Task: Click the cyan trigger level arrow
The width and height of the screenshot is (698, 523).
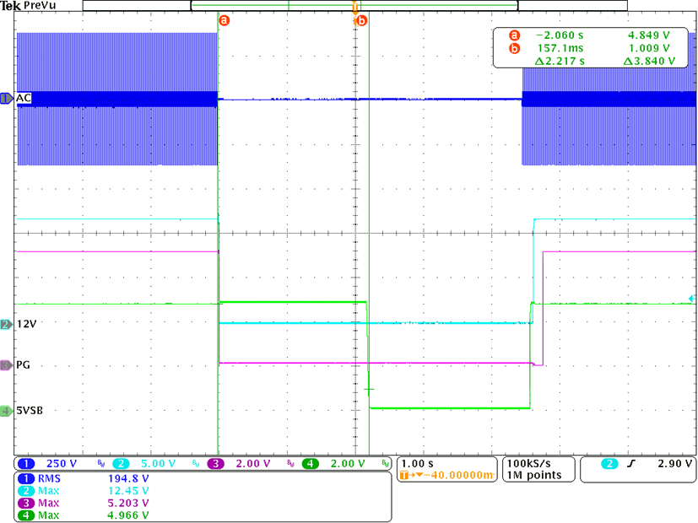Action: (691, 299)
